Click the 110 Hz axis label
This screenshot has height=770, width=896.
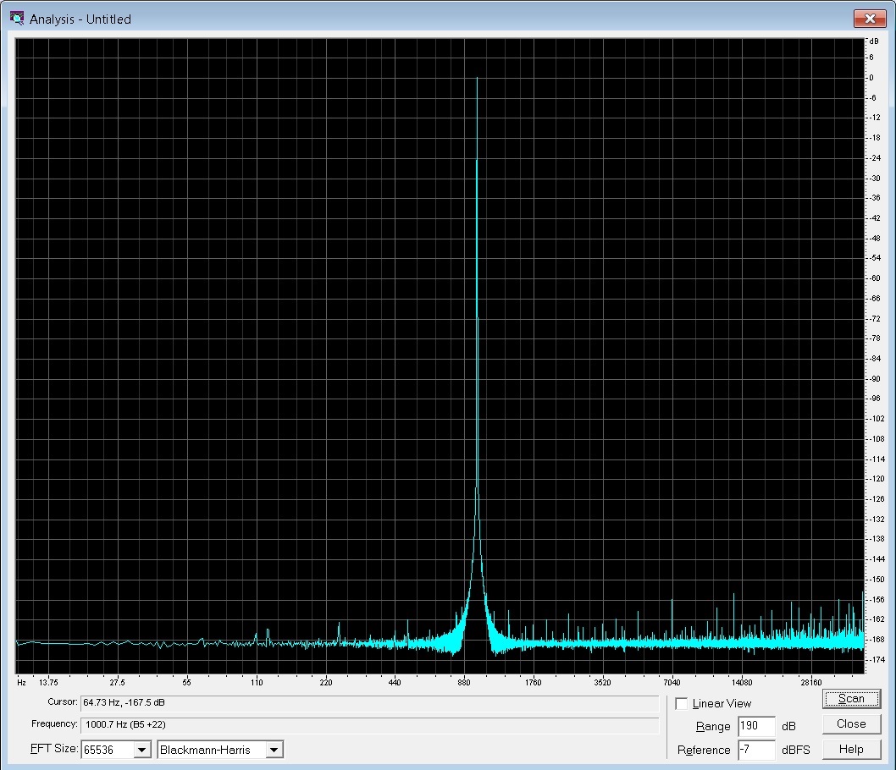[x=257, y=682]
